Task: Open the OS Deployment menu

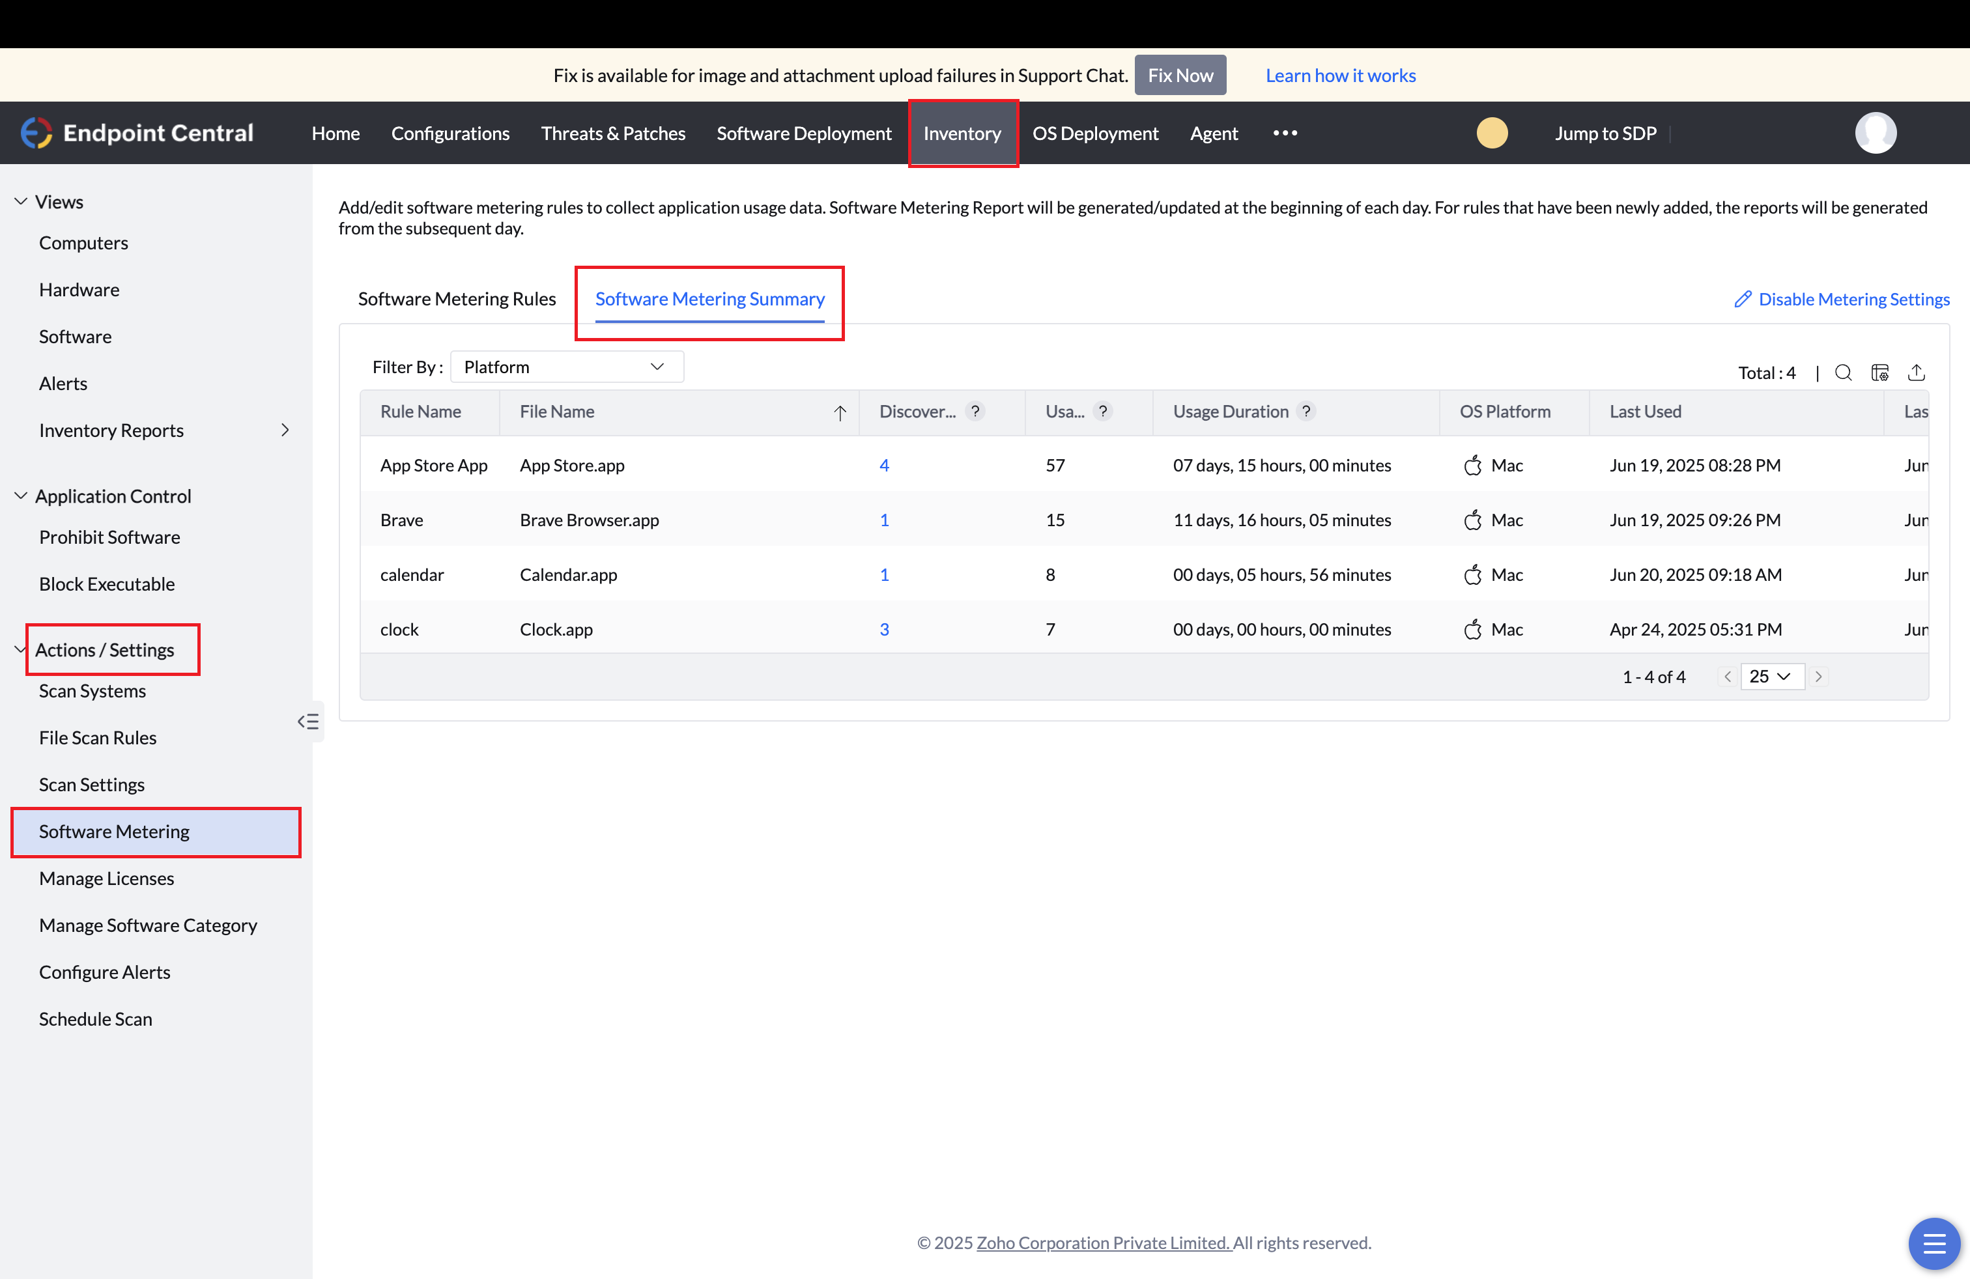Action: (x=1095, y=132)
